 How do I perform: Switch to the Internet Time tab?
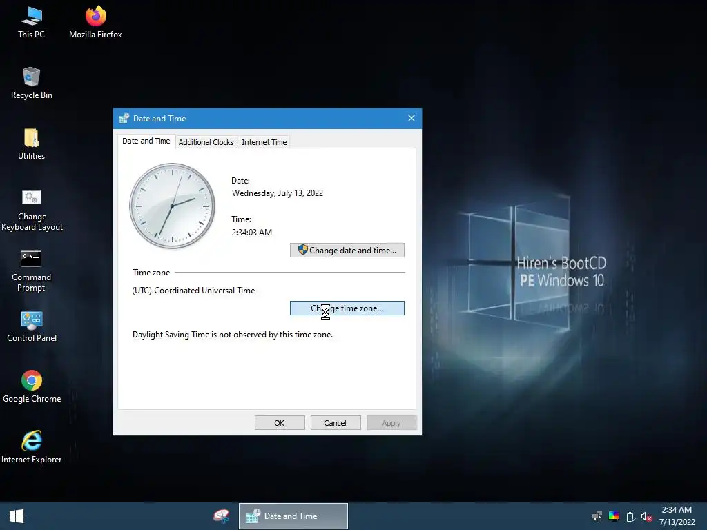click(x=264, y=142)
